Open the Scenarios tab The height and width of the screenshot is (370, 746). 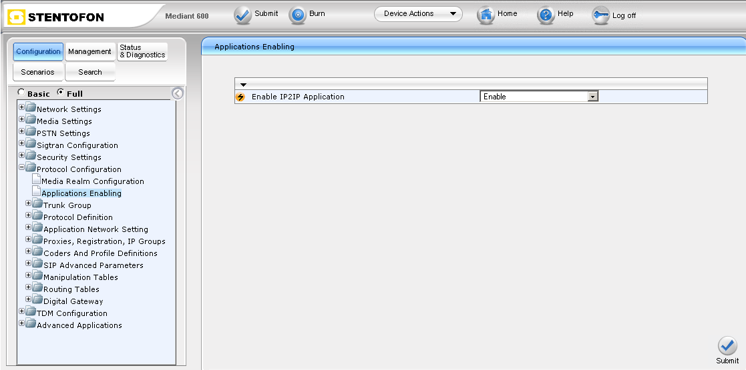pos(37,72)
